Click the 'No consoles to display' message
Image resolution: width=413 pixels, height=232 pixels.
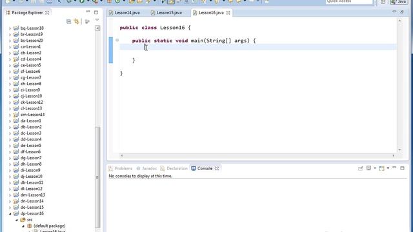pos(140,176)
